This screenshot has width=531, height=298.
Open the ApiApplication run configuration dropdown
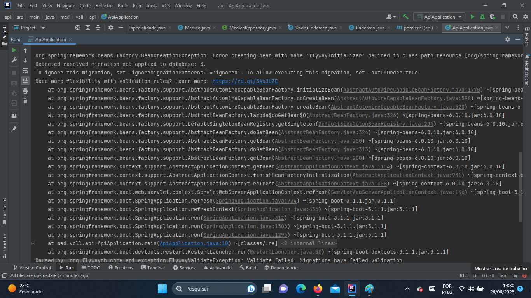click(x=439, y=17)
